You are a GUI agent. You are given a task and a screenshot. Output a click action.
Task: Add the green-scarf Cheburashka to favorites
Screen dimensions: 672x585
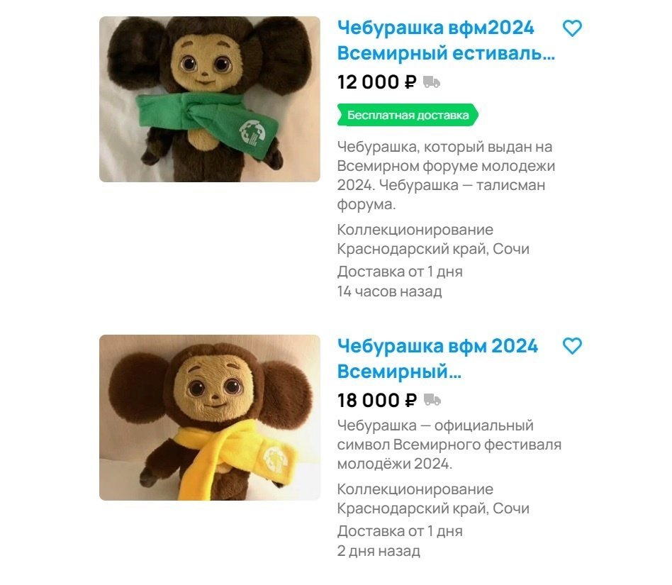(x=571, y=30)
